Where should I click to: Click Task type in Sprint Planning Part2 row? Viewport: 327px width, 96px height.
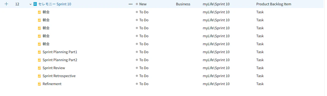pyautogui.click(x=260, y=60)
